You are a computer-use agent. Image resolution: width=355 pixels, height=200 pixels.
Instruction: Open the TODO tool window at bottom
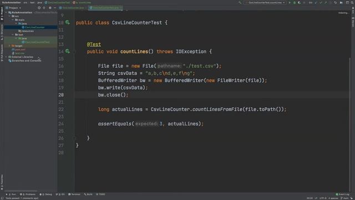(100, 194)
